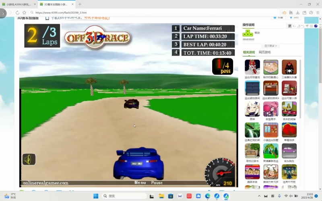Bookmark the page using the star icon
The image size is (322, 201).
point(25,12)
